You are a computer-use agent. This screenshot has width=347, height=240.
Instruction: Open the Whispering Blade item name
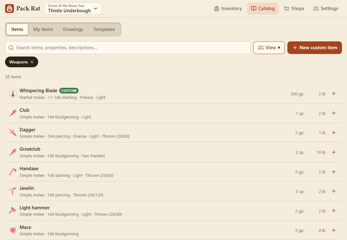[38, 90]
